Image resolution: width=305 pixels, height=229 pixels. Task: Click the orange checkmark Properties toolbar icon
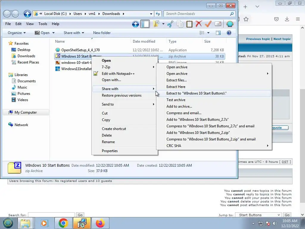click(x=208, y=24)
